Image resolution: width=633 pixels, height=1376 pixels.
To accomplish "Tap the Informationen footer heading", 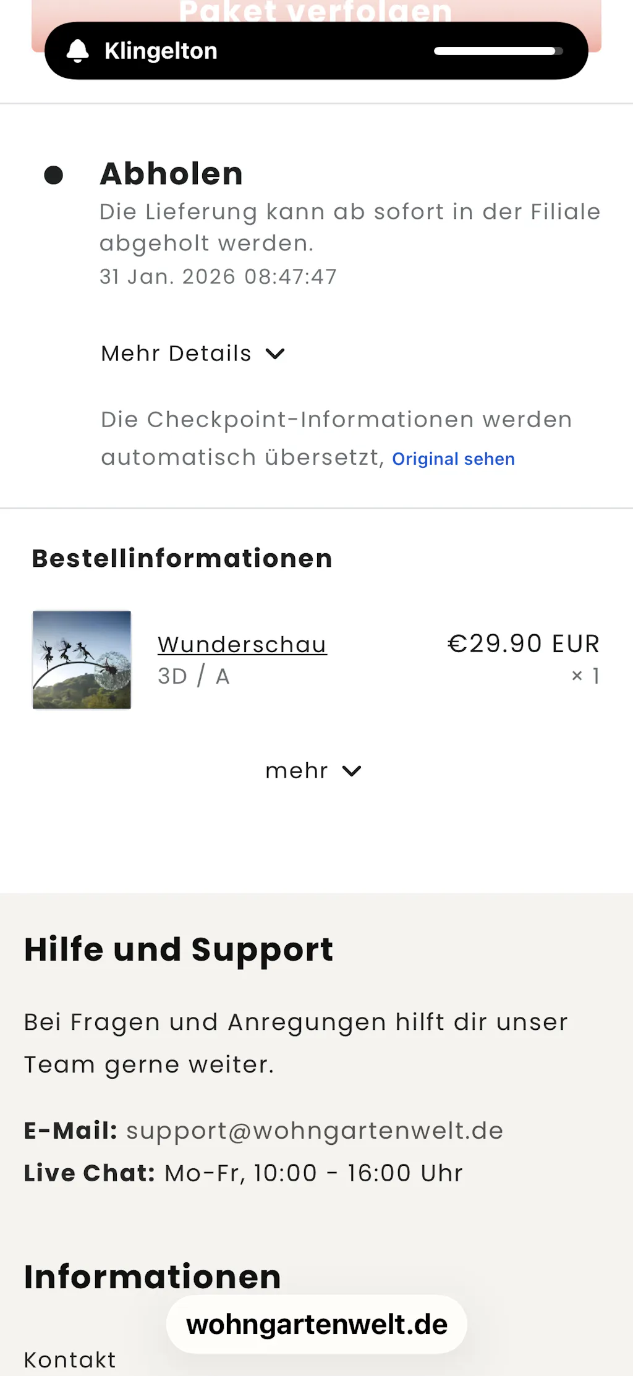I will click(152, 1276).
